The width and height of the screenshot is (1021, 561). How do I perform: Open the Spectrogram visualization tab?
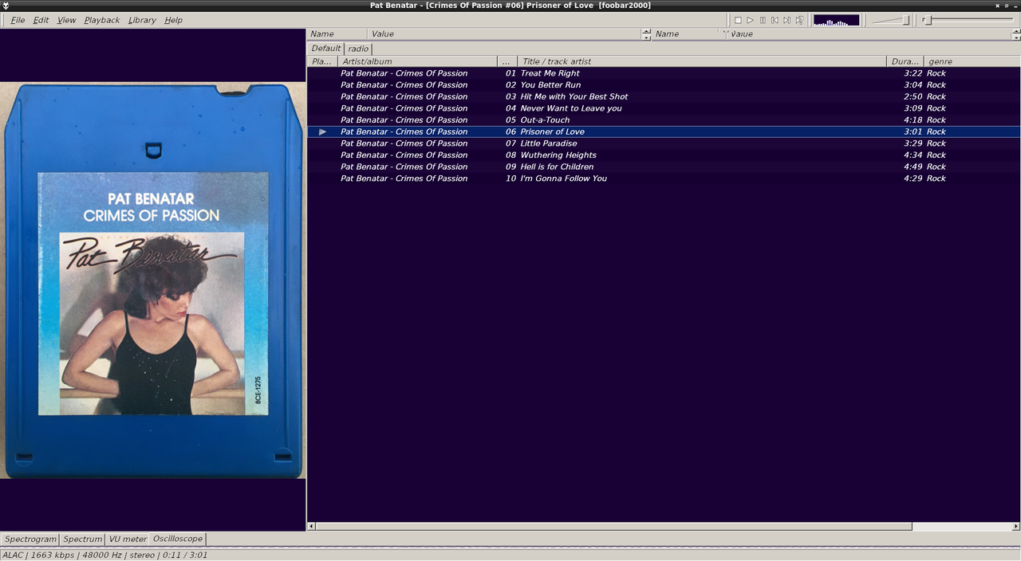coord(30,539)
